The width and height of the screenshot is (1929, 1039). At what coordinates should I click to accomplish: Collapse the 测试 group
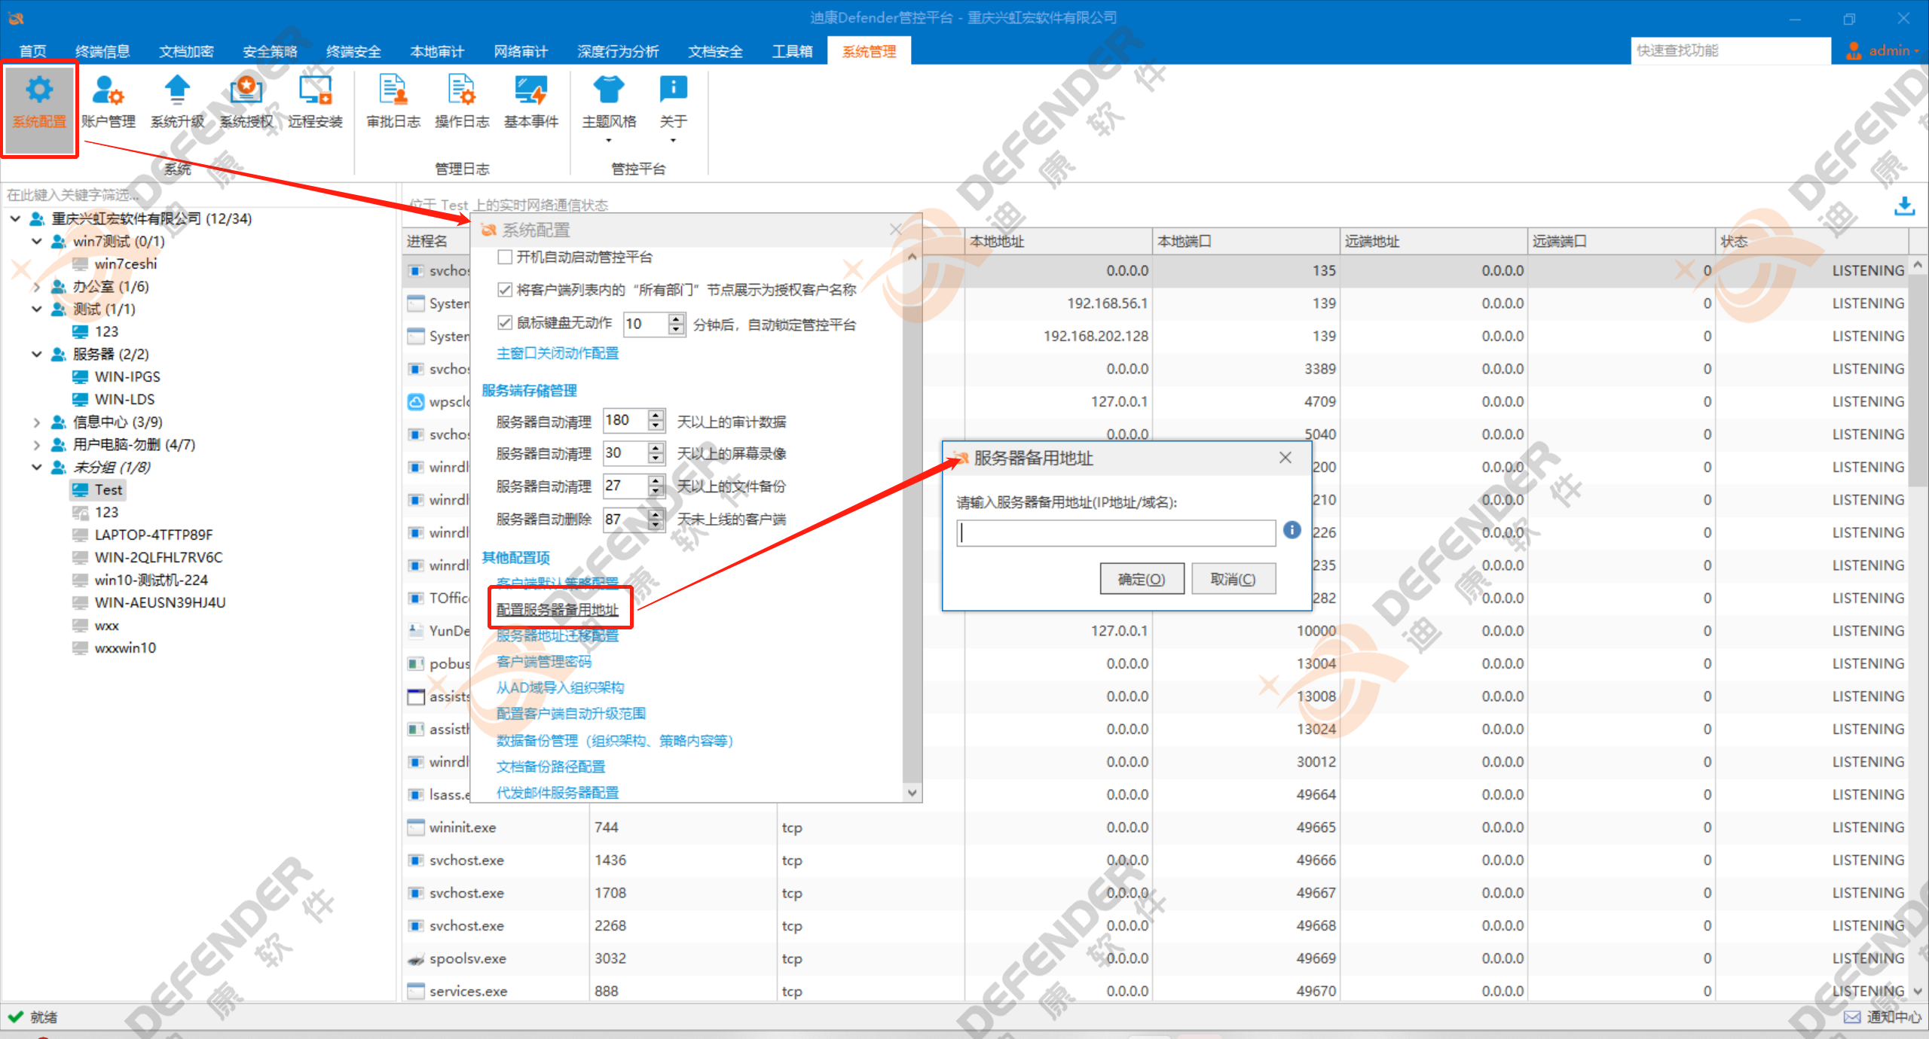coord(36,309)
